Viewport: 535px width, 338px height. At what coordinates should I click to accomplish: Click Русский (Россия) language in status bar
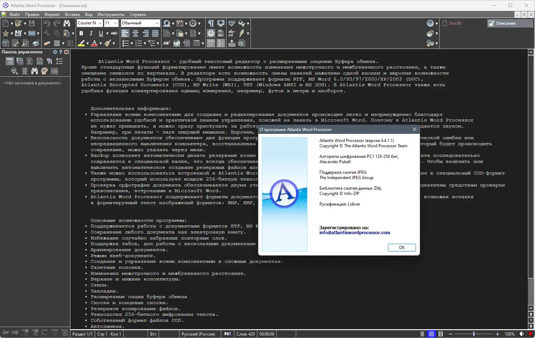pyautogui.click(x=198, y=334)
